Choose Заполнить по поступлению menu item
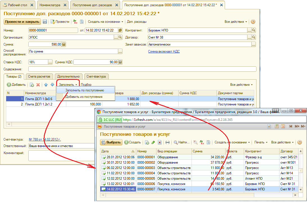 [x=85, y=90]
